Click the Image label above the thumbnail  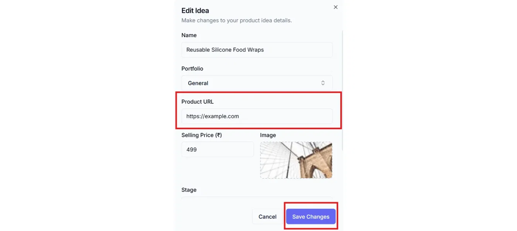tap(268, 135)
